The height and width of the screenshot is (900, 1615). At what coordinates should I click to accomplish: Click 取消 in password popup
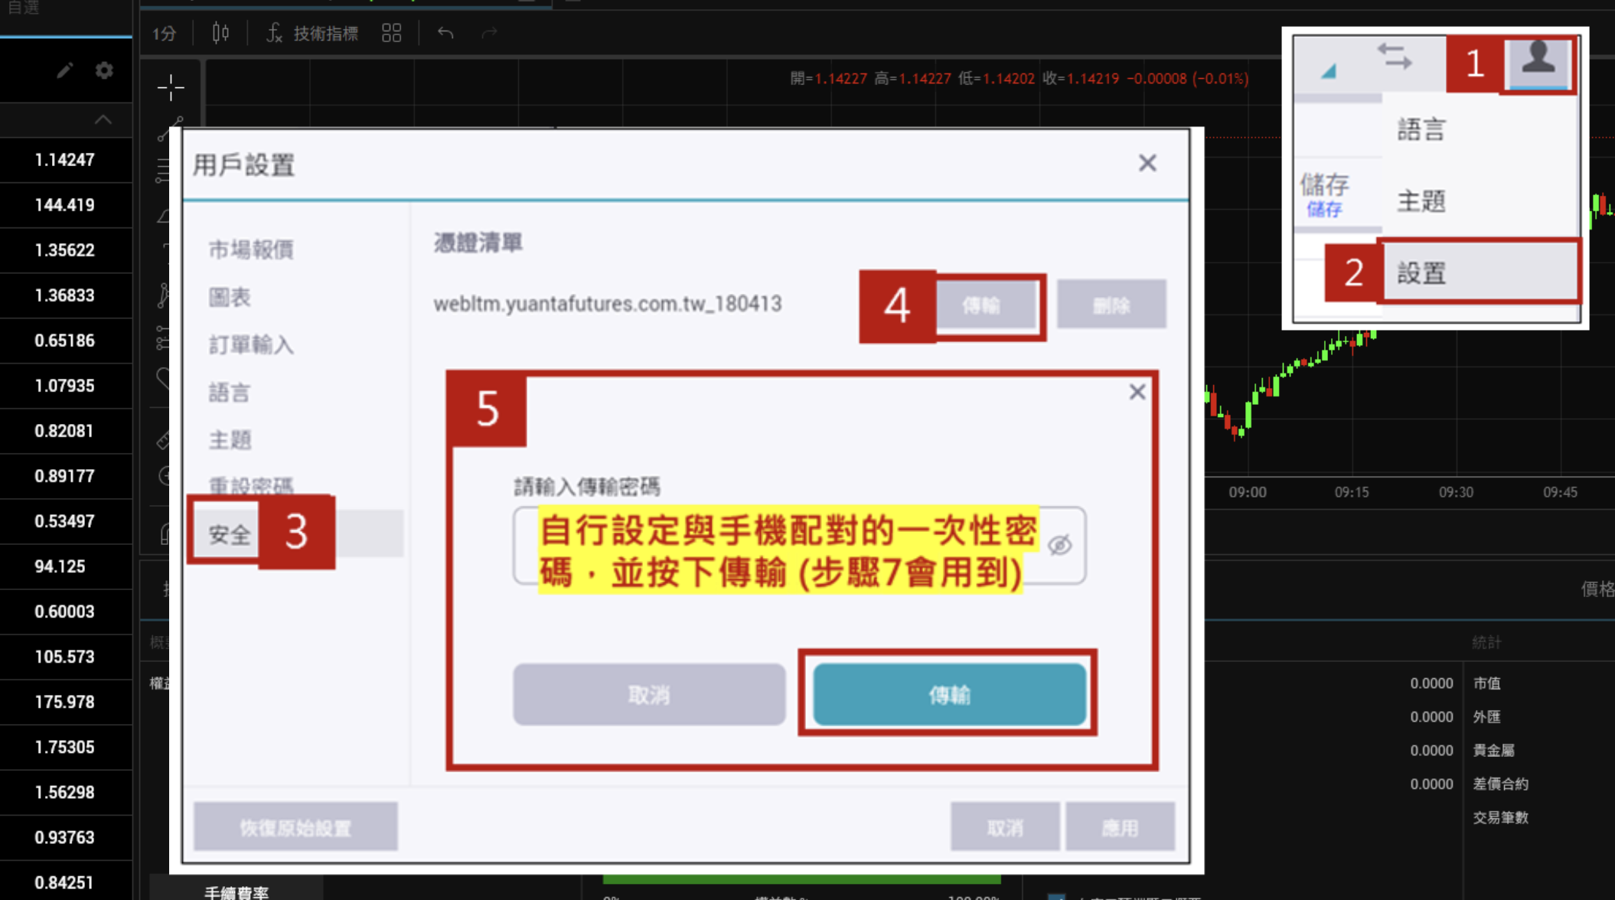point(649,694)
